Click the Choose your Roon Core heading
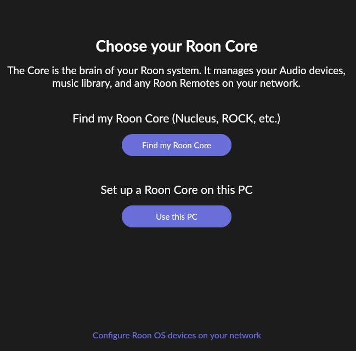Screen dimensions: 356x351 click(x=177, y=46)
